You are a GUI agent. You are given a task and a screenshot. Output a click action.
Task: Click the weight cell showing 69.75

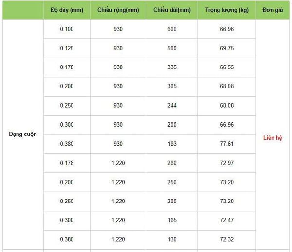point(226,49)
